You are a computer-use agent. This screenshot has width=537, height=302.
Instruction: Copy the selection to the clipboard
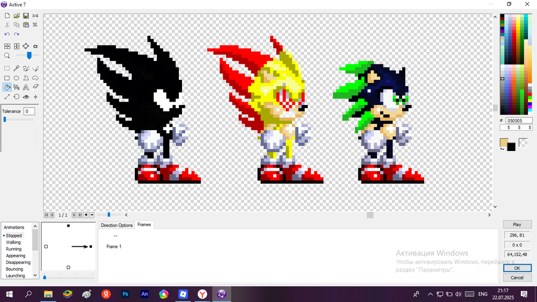tap(17, 24)
